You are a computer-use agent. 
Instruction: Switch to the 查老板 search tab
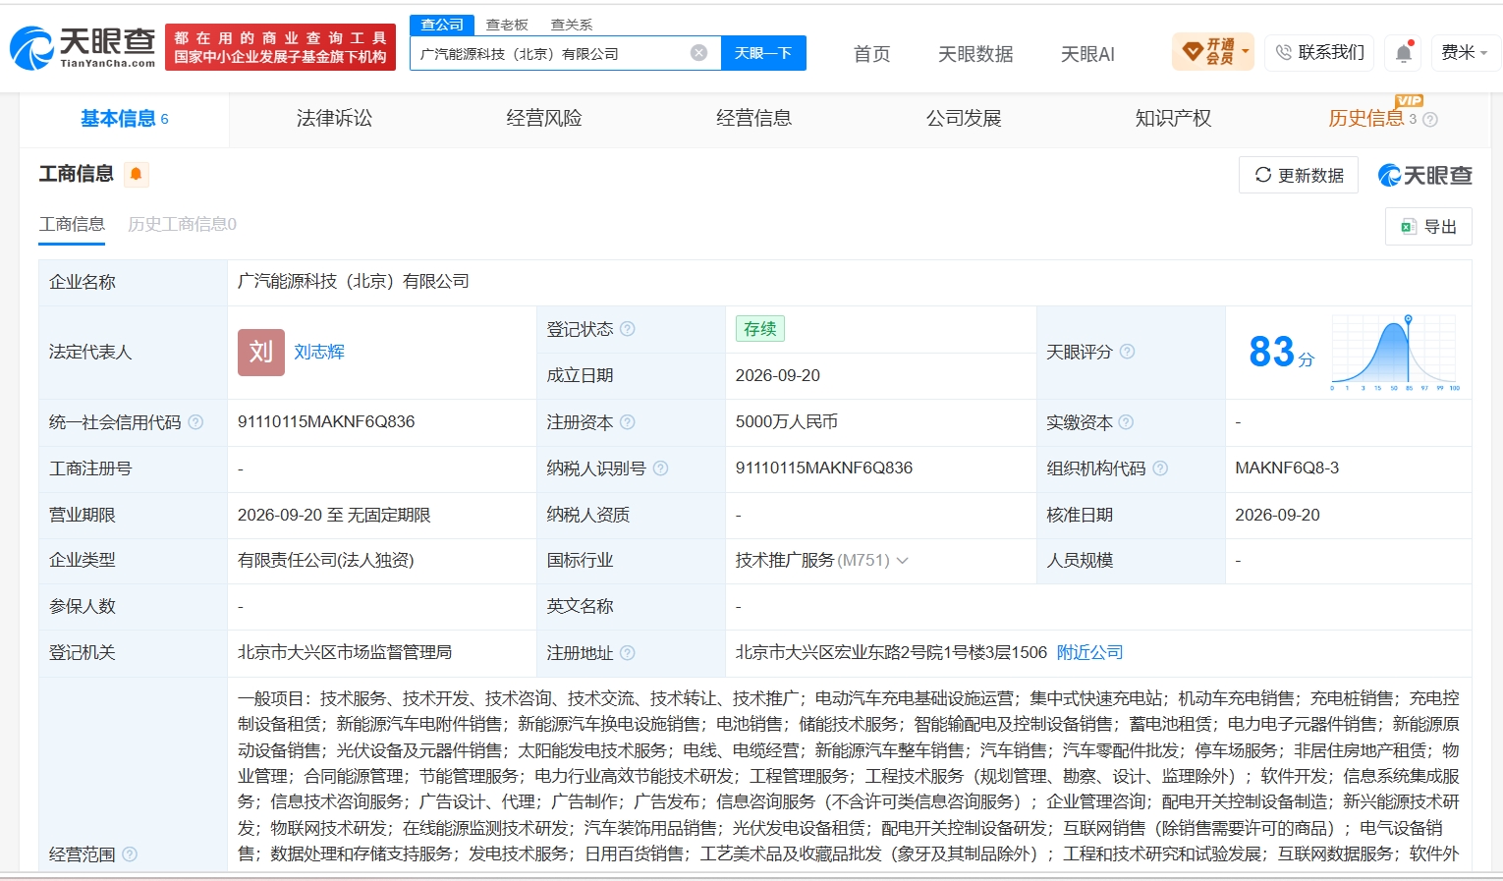(507, 25)
